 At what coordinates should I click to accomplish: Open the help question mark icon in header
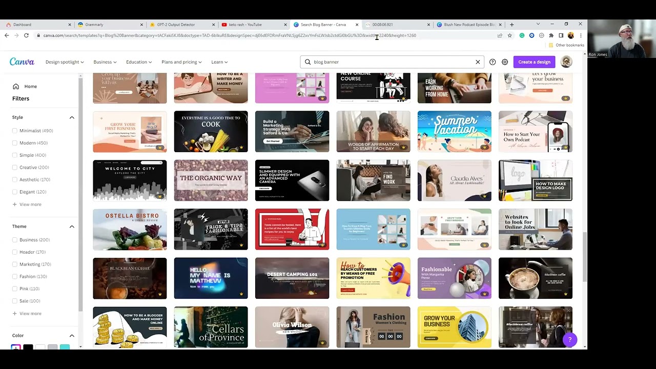point(493,62)
